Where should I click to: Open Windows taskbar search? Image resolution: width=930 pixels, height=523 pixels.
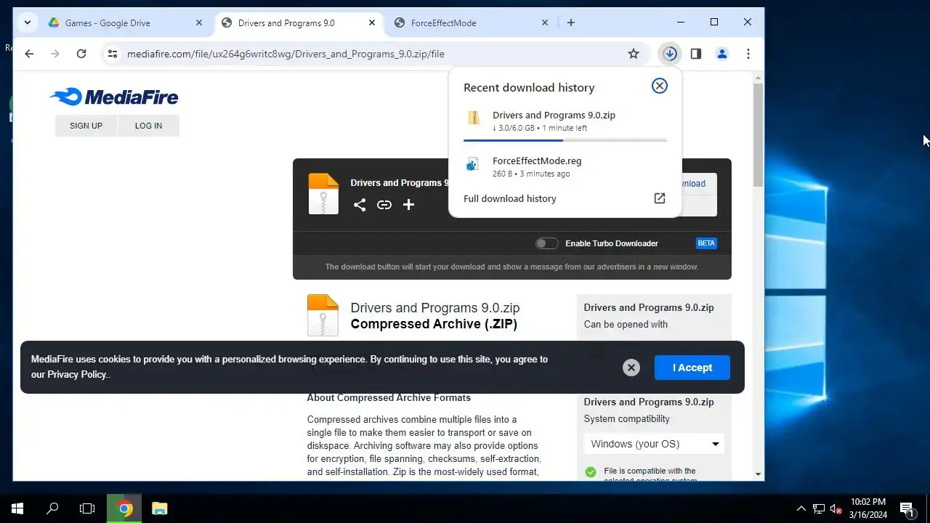[52, 508]
